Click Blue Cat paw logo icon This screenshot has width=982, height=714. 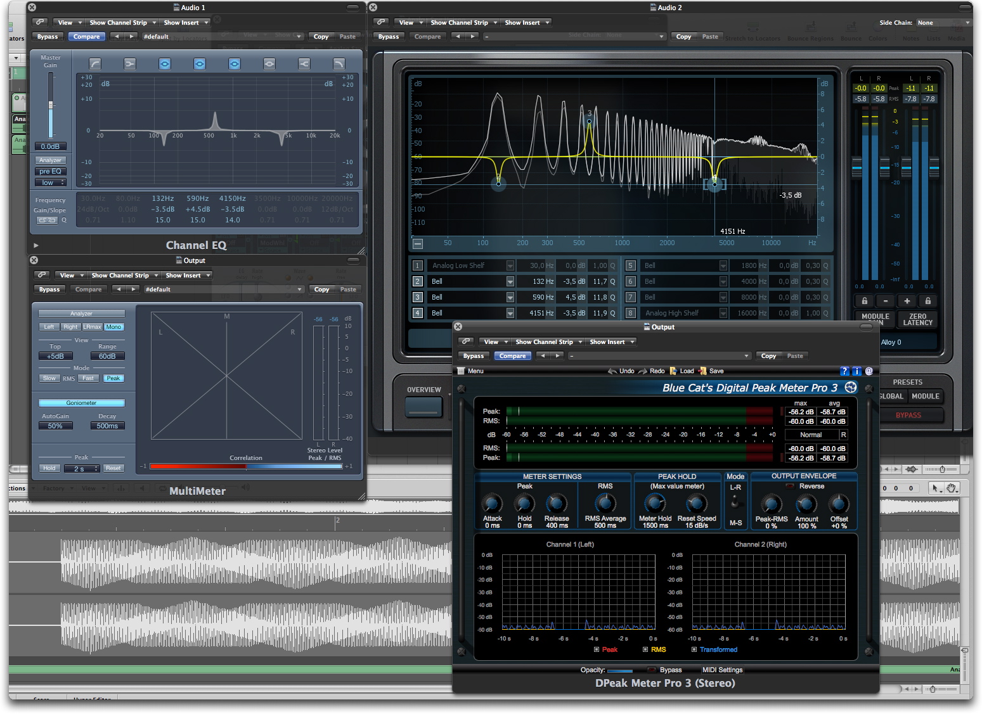pos(851,387)
